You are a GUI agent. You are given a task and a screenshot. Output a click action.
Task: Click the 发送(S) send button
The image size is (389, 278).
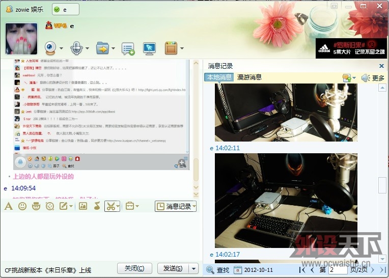[x=173, y=268]
